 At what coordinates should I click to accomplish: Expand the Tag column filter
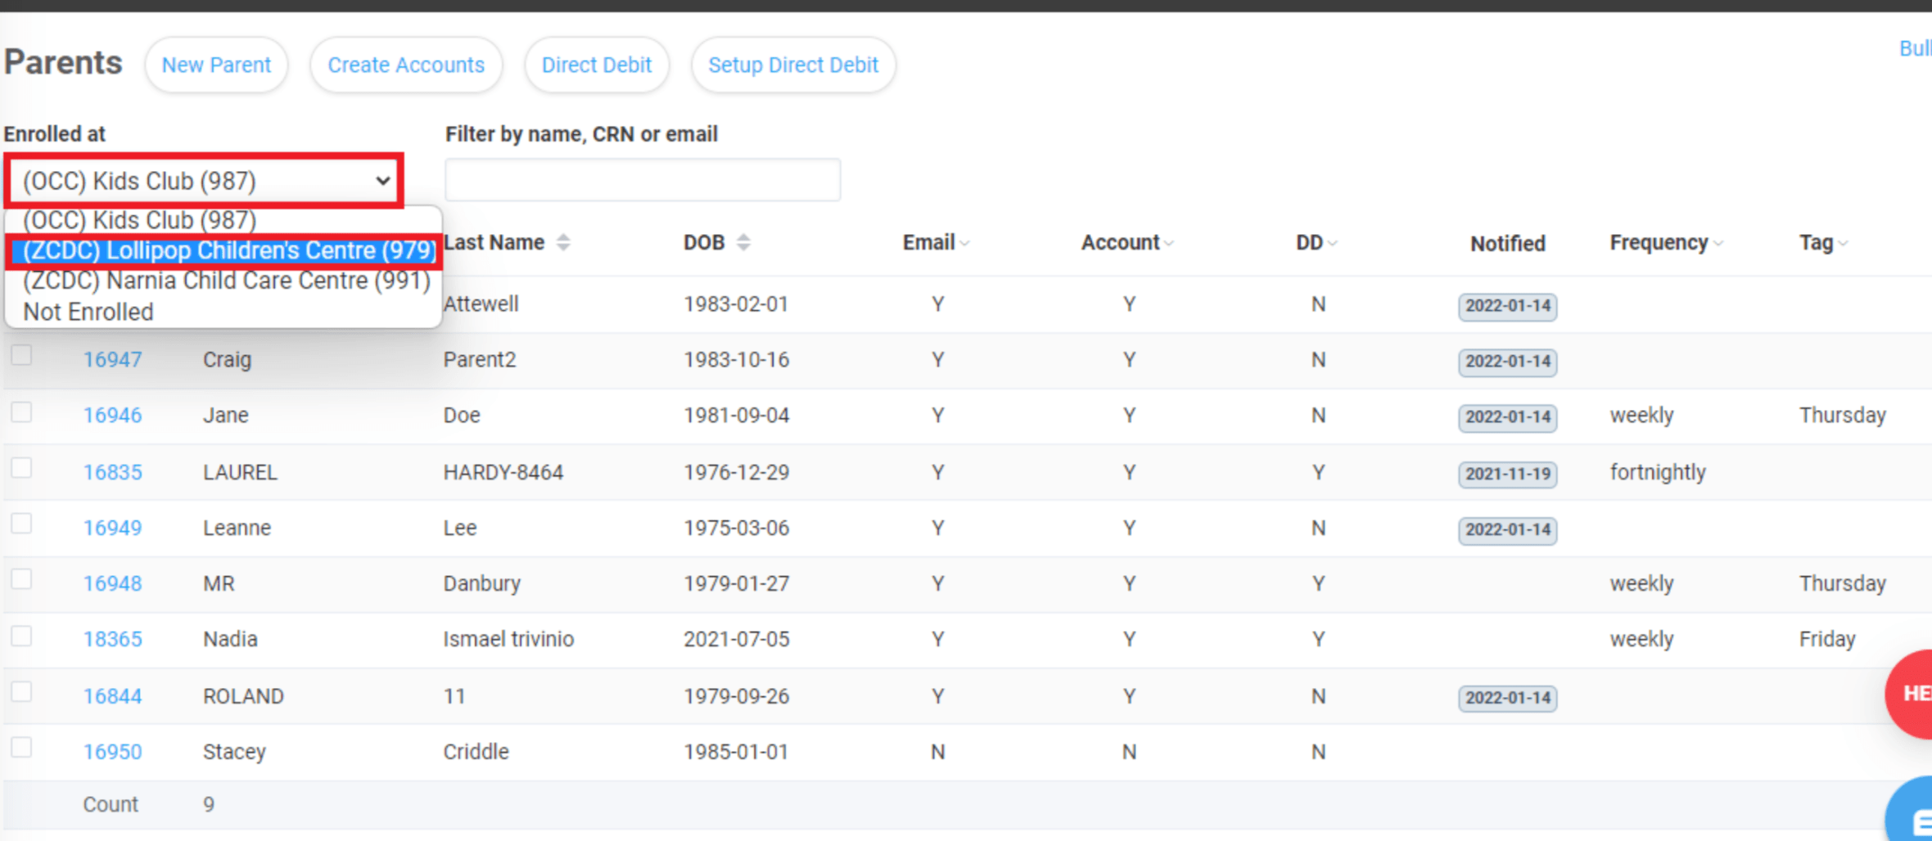click(x=1843, y=243)
